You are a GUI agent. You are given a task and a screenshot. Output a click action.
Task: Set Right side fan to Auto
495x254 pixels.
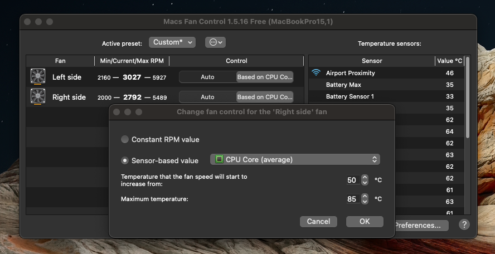(208, 97)
